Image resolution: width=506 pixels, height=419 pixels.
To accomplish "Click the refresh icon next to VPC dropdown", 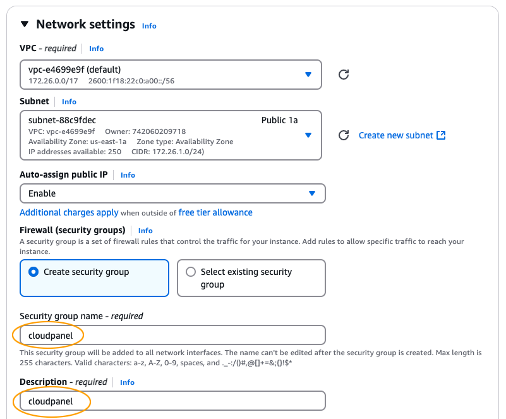I will tap(343, 75).
